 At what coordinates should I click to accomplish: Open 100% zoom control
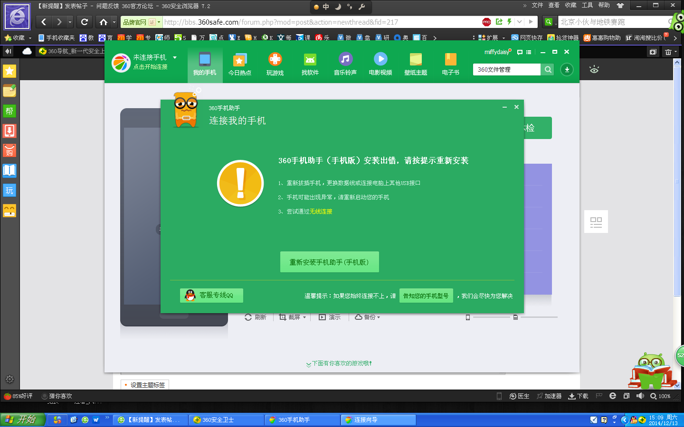point(660,396)
